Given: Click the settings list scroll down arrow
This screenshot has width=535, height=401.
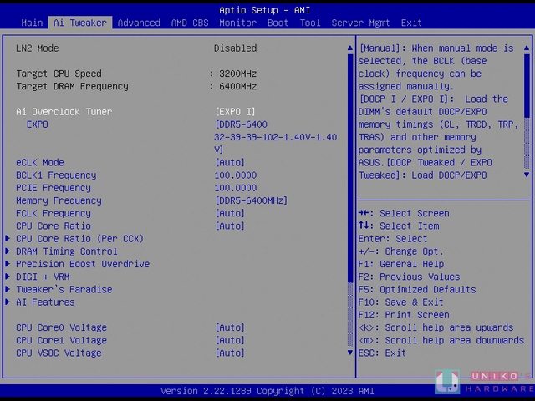Looking at the screenshot, I should 350,353.
